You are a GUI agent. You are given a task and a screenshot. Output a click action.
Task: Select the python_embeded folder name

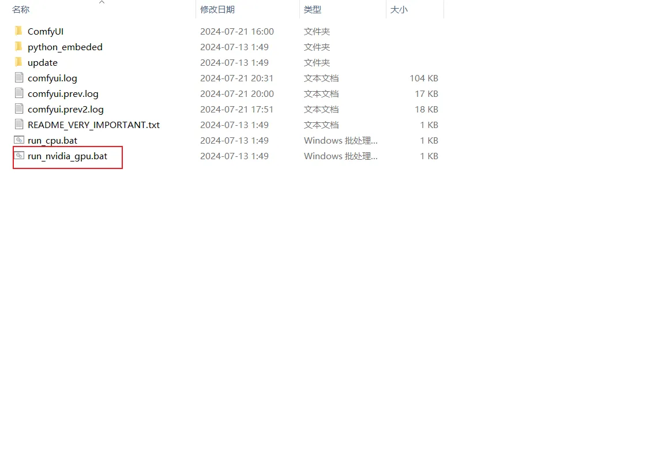(x=65, y=47)
